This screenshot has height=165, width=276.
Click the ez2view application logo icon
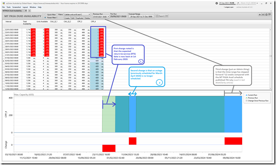pos(4,3)
